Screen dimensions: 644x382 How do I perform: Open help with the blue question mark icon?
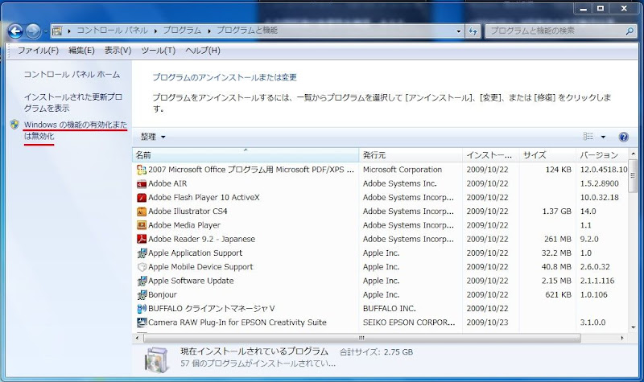[623, 138]
